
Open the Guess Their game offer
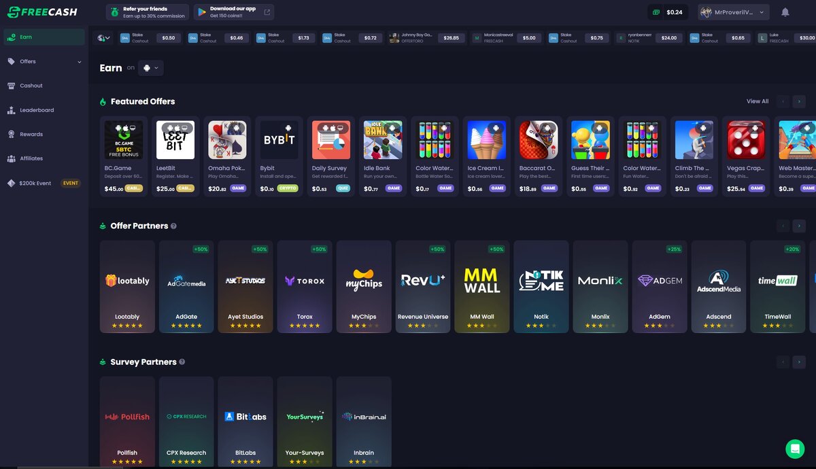(590, 156)
